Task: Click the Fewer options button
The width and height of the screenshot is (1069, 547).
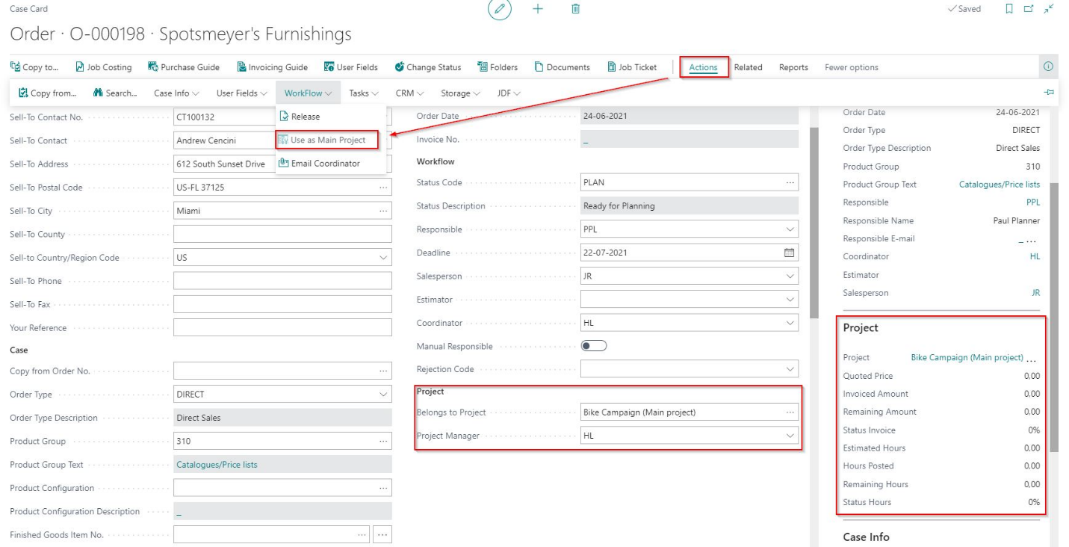Action: point(851,67)
